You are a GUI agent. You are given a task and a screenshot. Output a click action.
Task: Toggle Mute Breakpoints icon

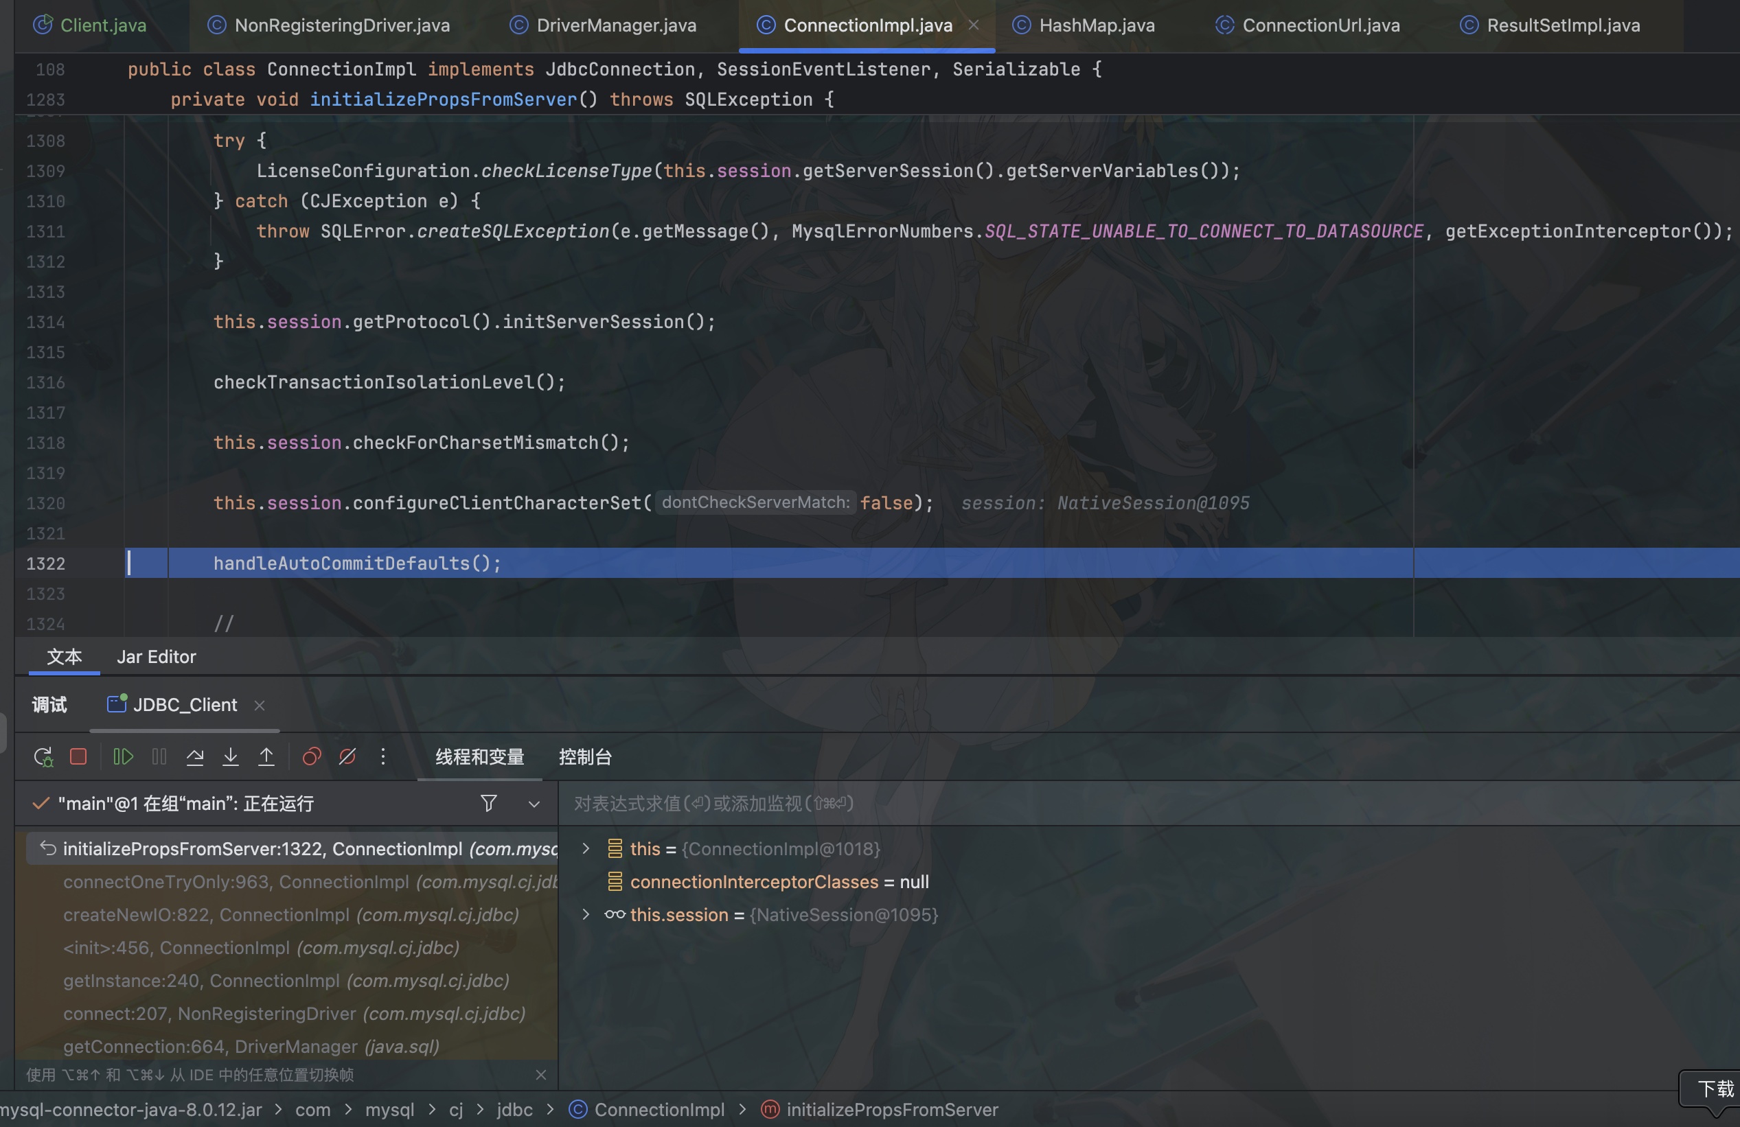click(347, 756)
